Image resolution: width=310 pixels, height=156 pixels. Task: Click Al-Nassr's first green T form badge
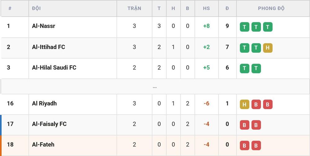[x=244, y=27]
